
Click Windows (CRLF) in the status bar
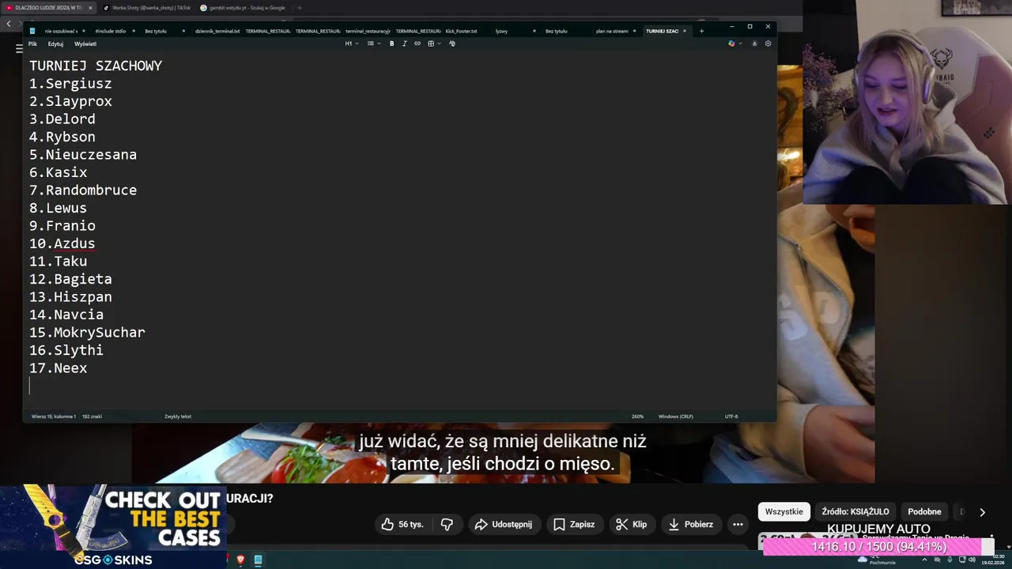676,416
